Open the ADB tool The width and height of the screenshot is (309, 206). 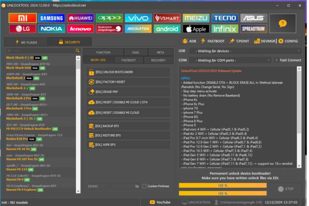tap(189, 41)
